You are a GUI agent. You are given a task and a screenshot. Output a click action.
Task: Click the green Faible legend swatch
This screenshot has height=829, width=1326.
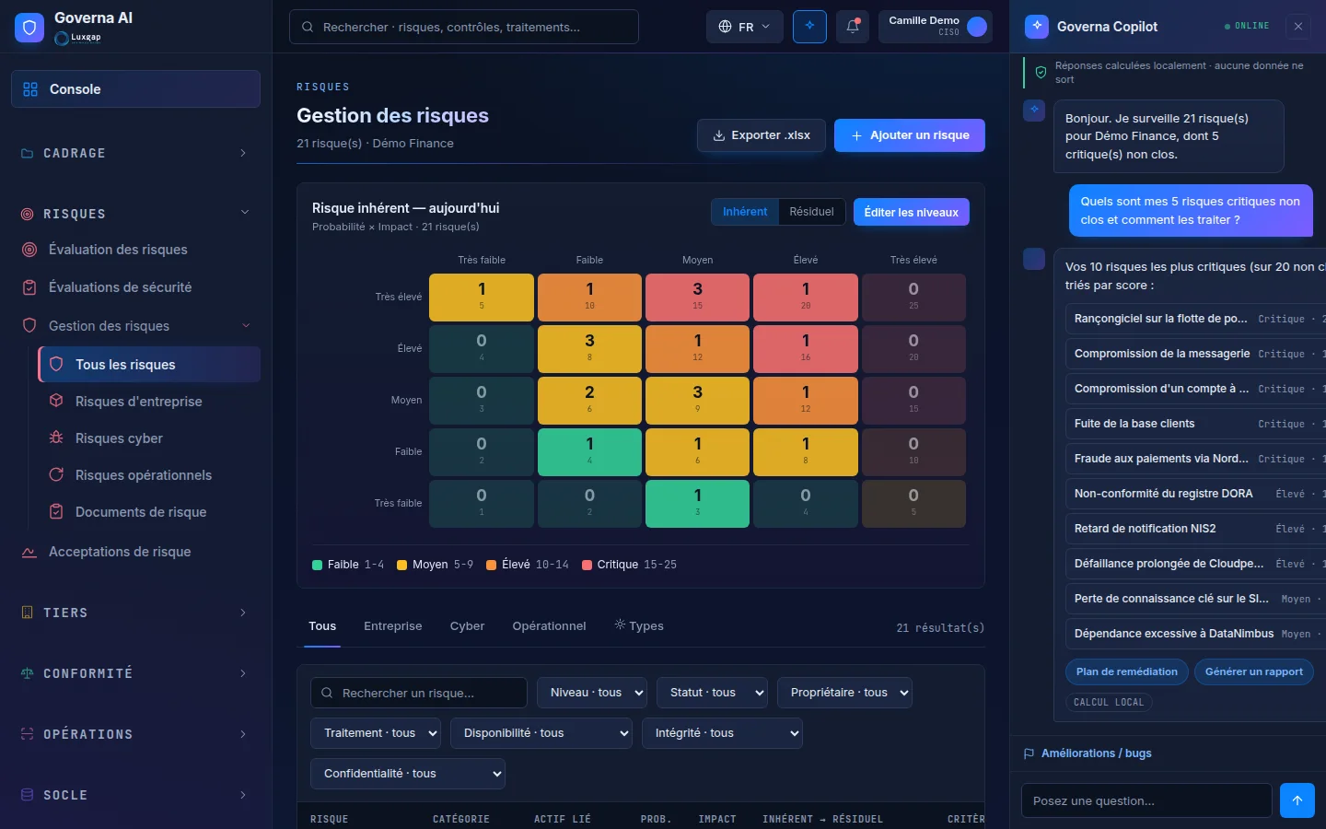318,565
